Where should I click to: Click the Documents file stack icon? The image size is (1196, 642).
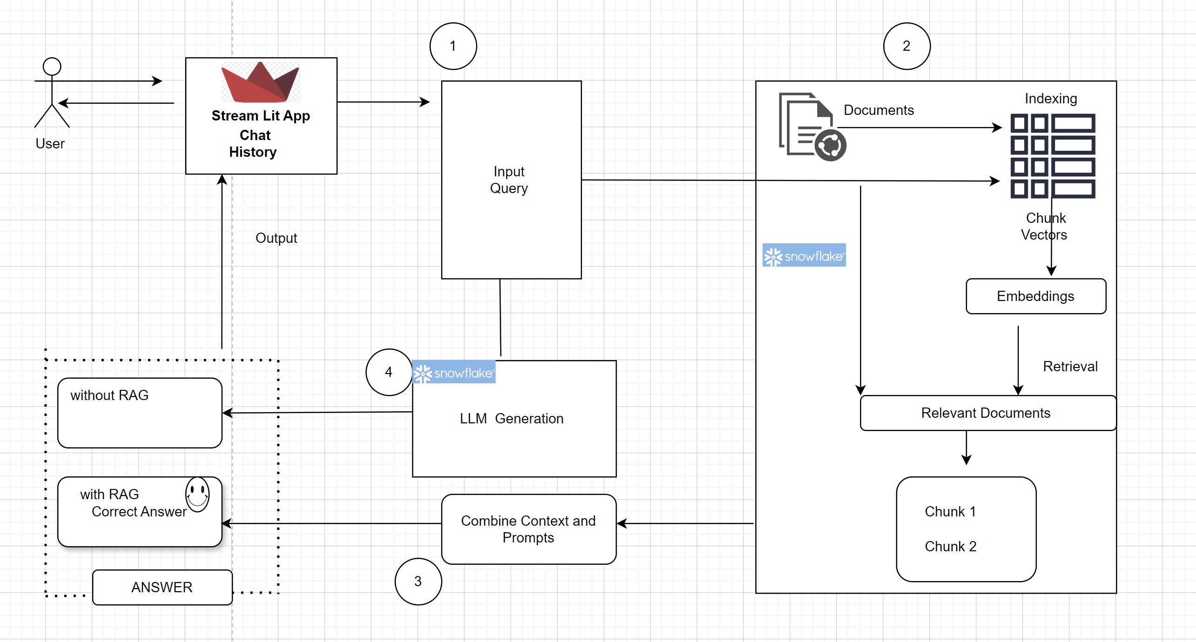[x=811, y=126]
